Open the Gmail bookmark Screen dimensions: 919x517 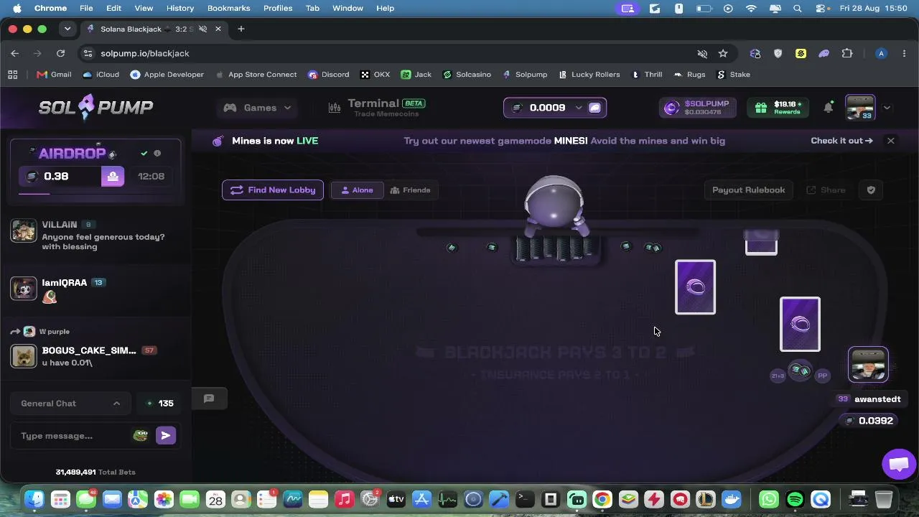pyautogui.click(x=55, y=75)
